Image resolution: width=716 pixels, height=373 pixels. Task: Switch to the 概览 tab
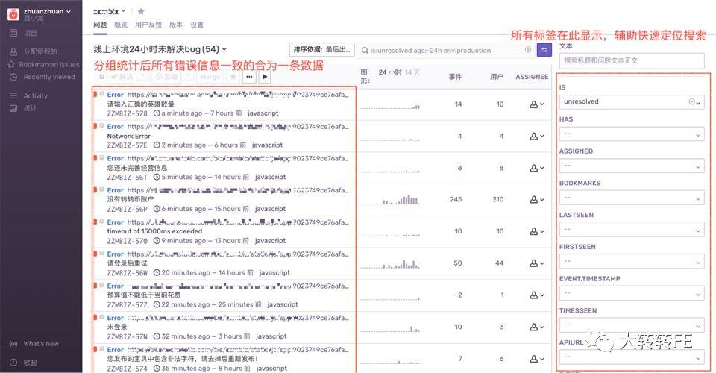pyautogui.click(x=121, y=25)
